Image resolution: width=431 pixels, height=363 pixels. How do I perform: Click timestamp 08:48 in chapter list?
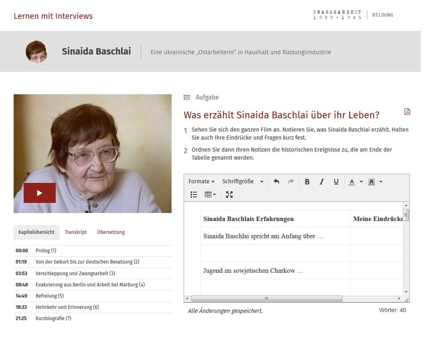[22, 285]
